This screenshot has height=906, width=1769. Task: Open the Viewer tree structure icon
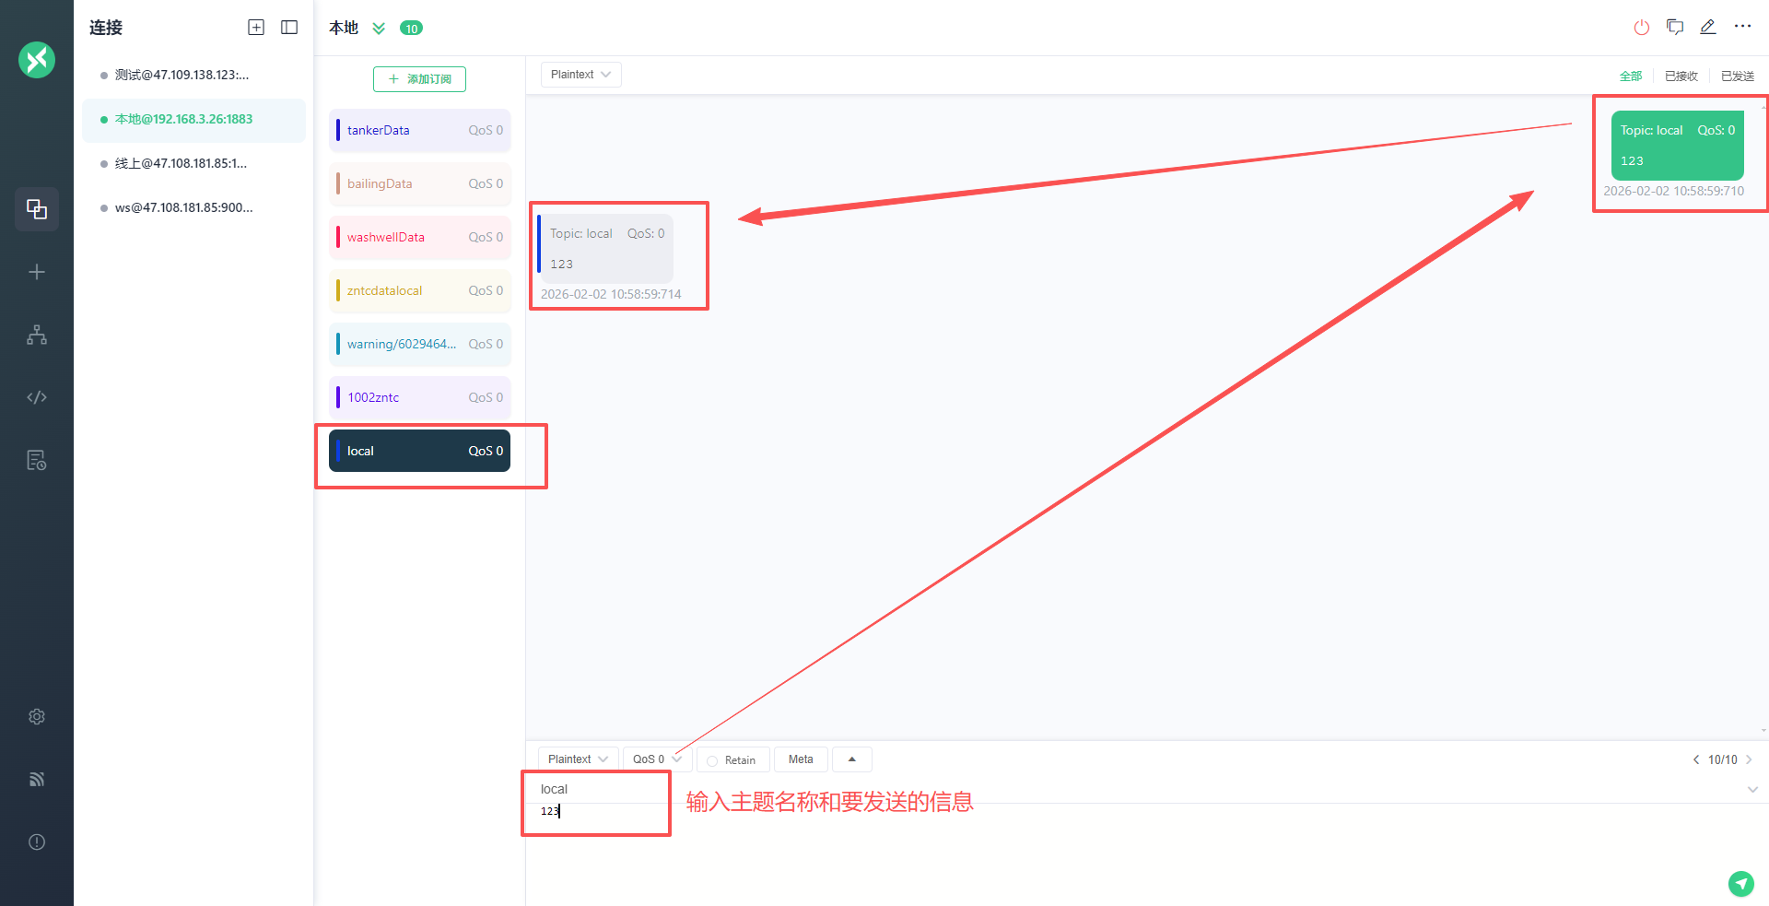pyautogui.click(x=37, y=335)
